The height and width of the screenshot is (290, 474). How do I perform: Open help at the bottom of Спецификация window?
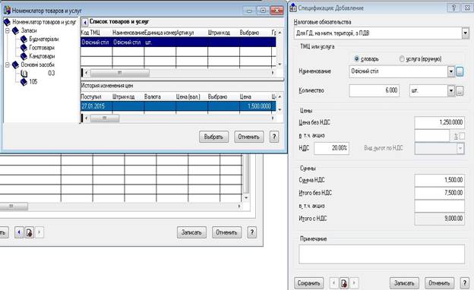465,283
